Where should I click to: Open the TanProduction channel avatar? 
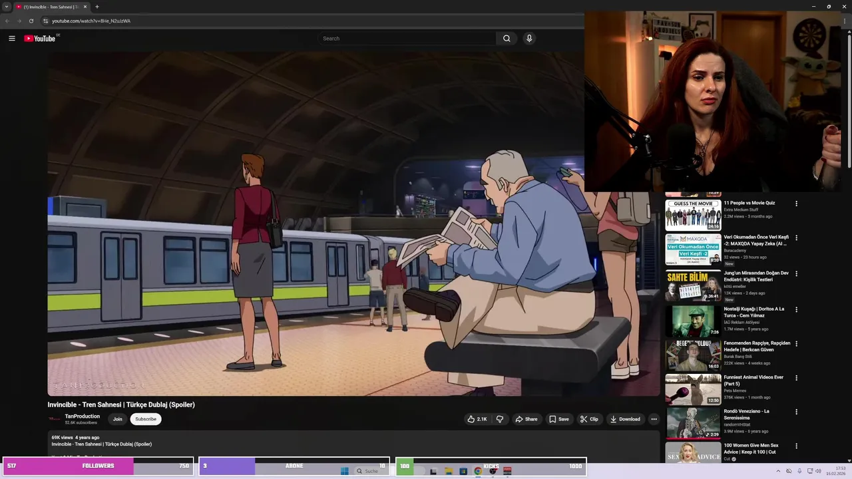point(55,419)
